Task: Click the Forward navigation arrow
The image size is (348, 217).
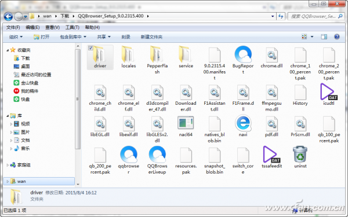Action: 18,16
